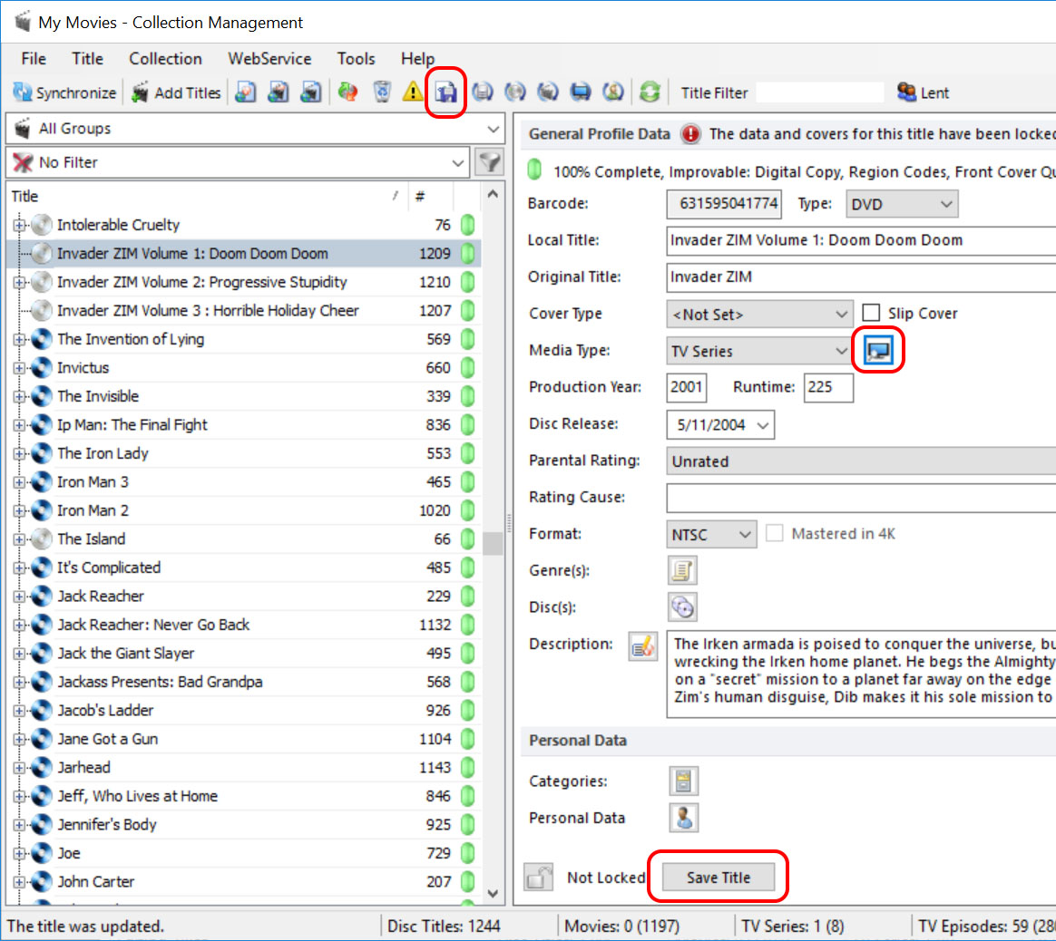Viewport: 1056px width, 941px height.
Task: Expand the Jack Reacher: Never Go Back node
Action: click(19, 625)
